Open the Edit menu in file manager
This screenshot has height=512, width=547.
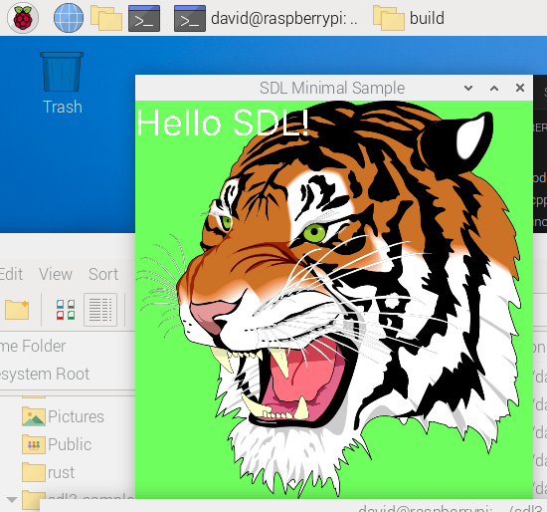pyautogui.click(x=11, y=274)
